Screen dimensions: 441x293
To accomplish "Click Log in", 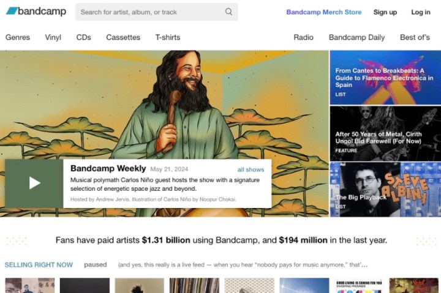I will [x=420, y=12].
